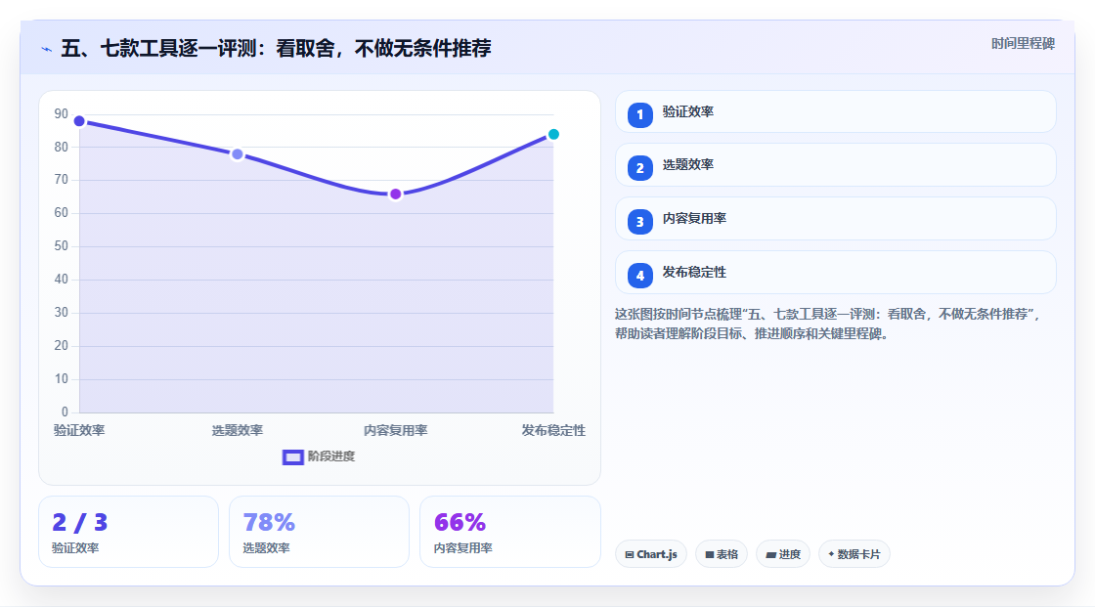Select the 选题效率 data point at 78
This screenshot has height=607, width=1095.
(x=238, y=154)
